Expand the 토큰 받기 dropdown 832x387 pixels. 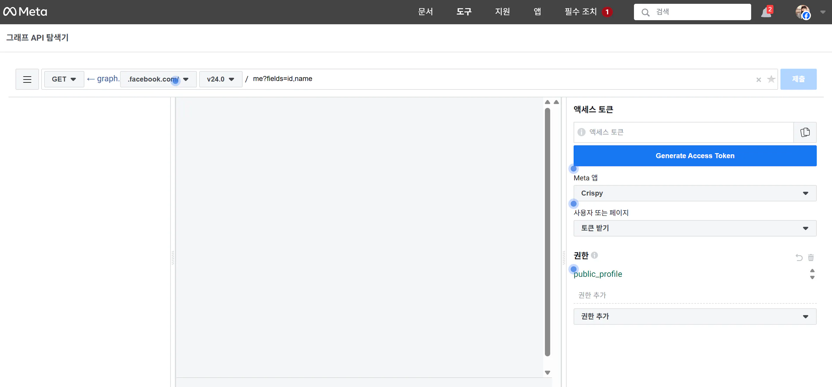(694, 228)
